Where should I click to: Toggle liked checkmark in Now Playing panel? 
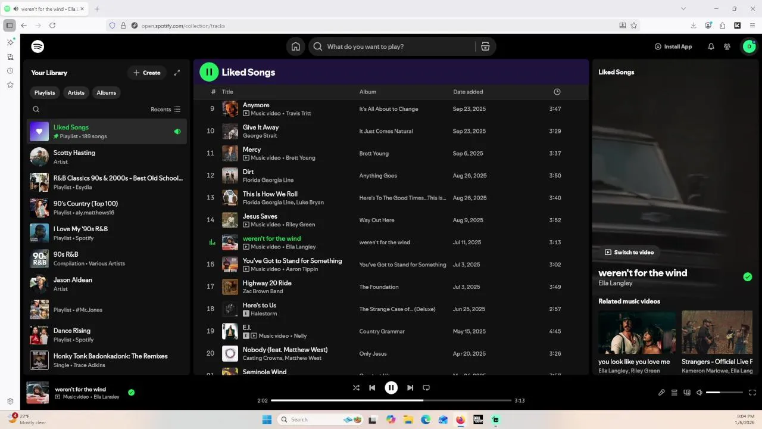coord(748,276)
